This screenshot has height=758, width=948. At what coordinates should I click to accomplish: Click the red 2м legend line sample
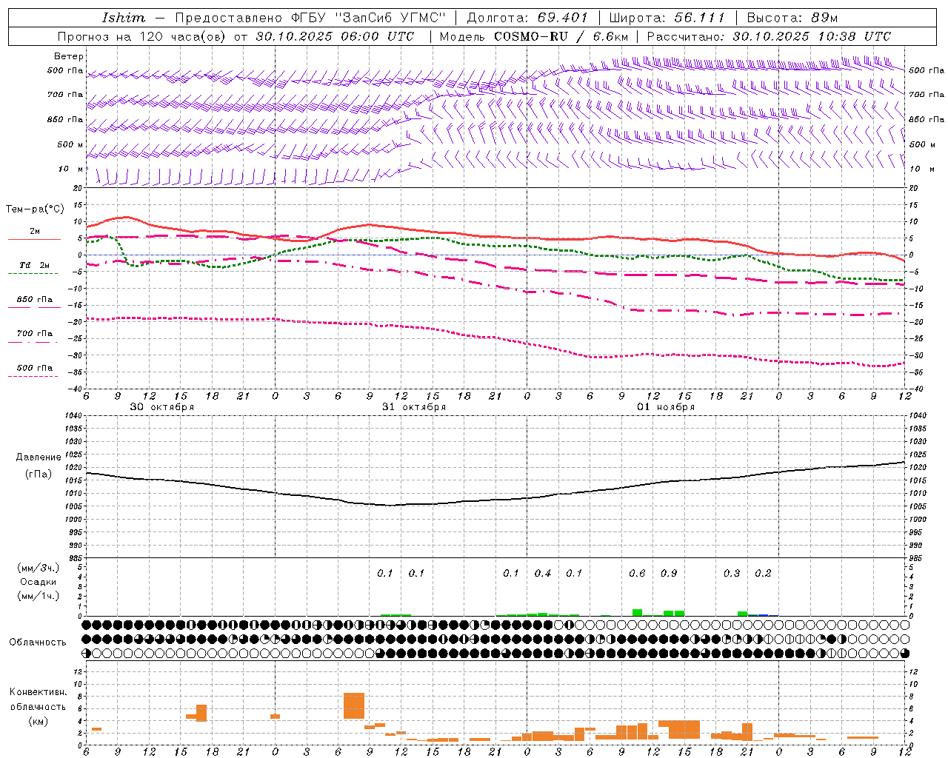(x=34, y=240)
